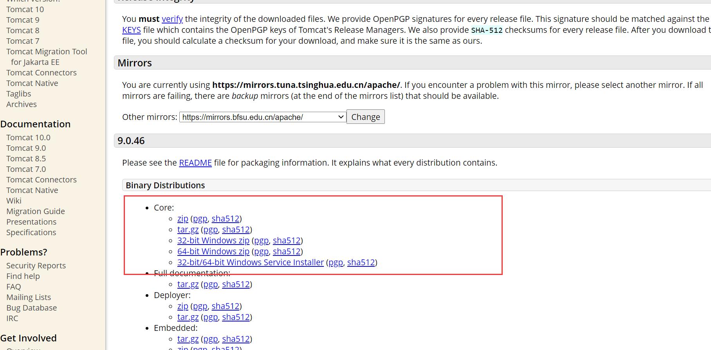Open Tomcat Connectors under Download section
The width and height of the screenshot is (711, 350).
[x=42, y=73]
